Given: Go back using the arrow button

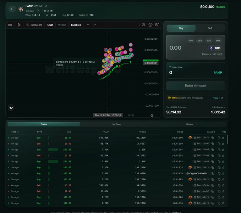Looking at the screenshot, I should pos(12,9).
